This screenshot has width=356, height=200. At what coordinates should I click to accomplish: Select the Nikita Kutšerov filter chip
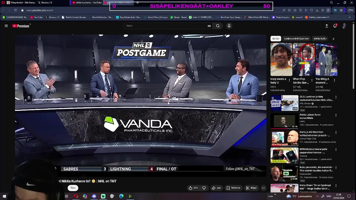(321, 39)
